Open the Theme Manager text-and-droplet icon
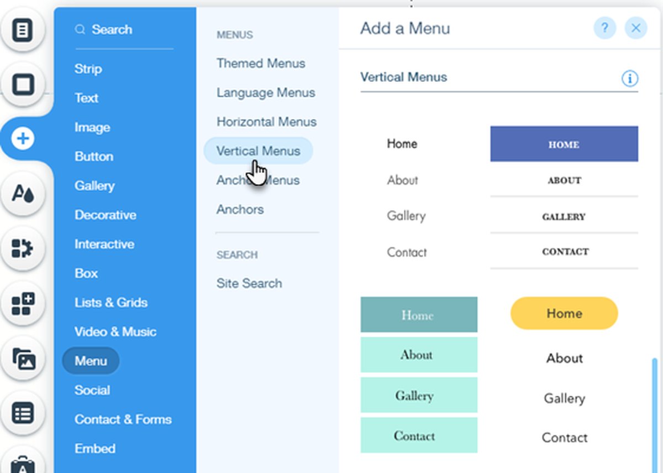663x473 pixels. pyautogui.click(x=23, y=194)
